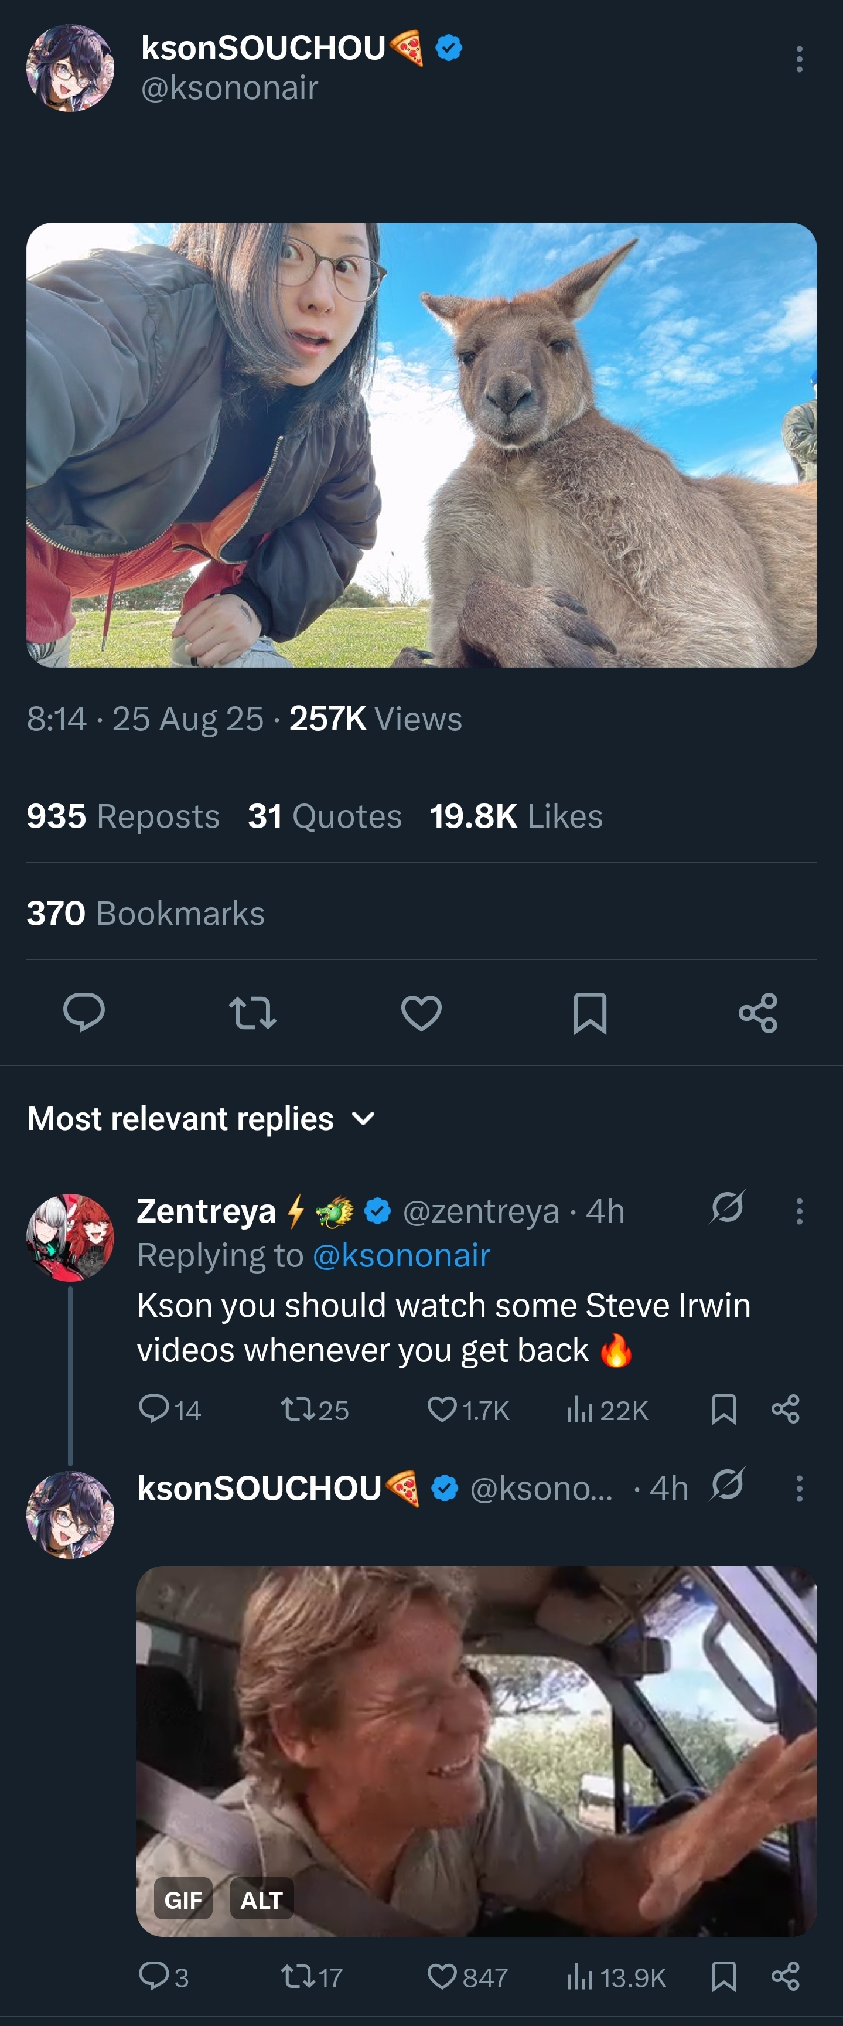
Task: Repost the main kangaroo selfie post
Action: (252, 1012)
